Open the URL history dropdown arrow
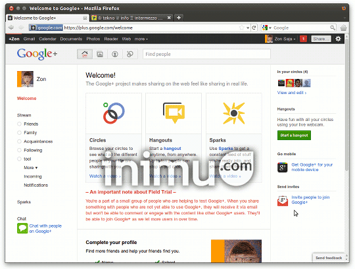 tap(248, 28)
